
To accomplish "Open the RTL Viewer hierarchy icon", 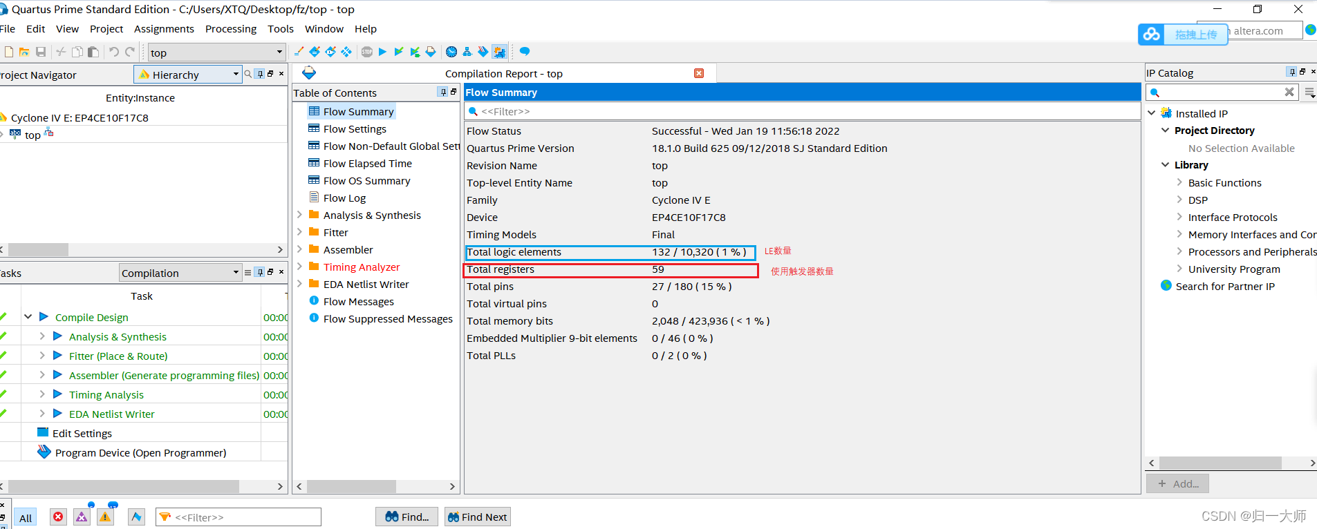I will point(467,52).
